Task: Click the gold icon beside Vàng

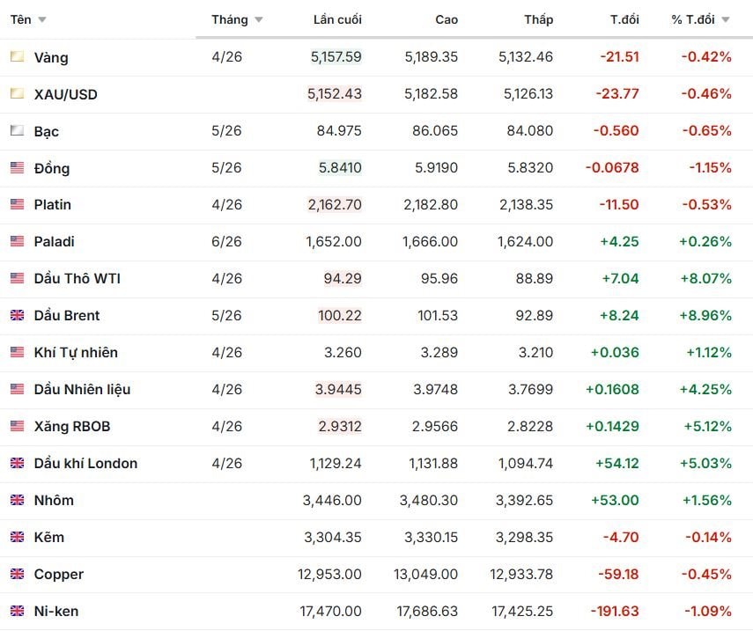Action: pos(17,57)
